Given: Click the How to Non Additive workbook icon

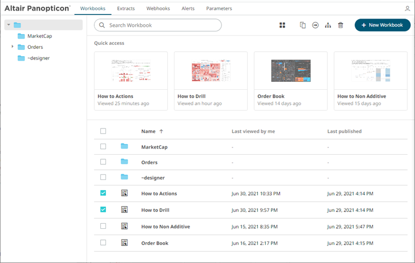Looking at the screenshot, I should point(125,226).
